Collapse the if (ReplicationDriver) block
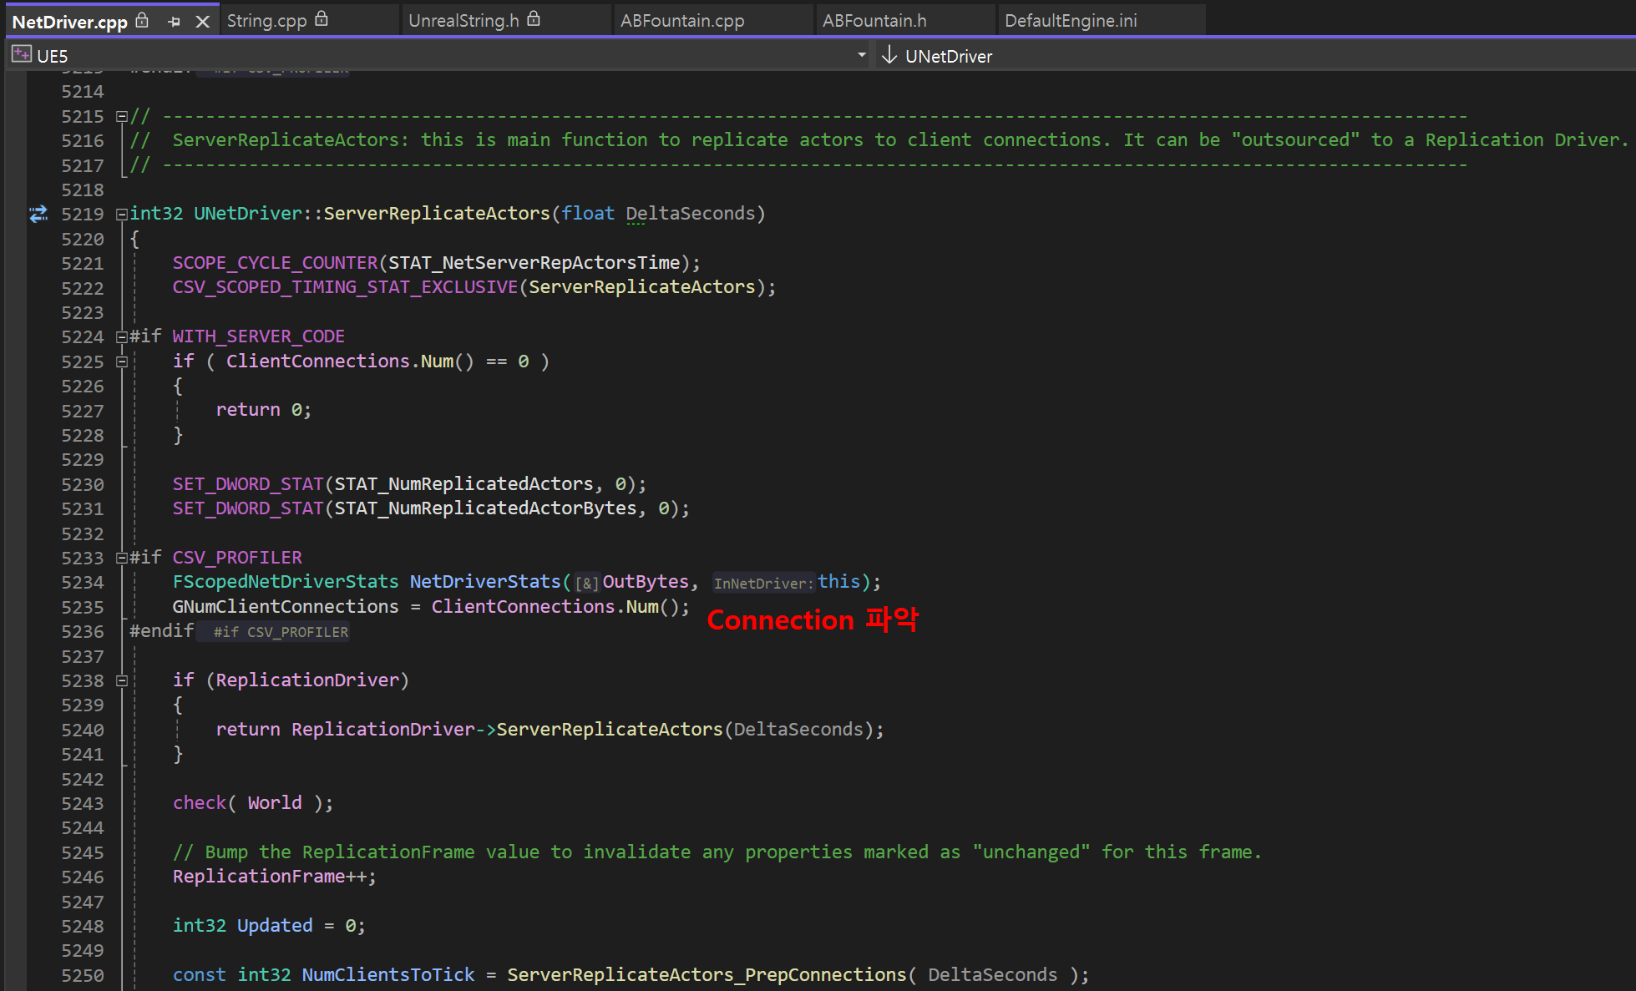Screen dimensions: 1636x991 point(122,680)
